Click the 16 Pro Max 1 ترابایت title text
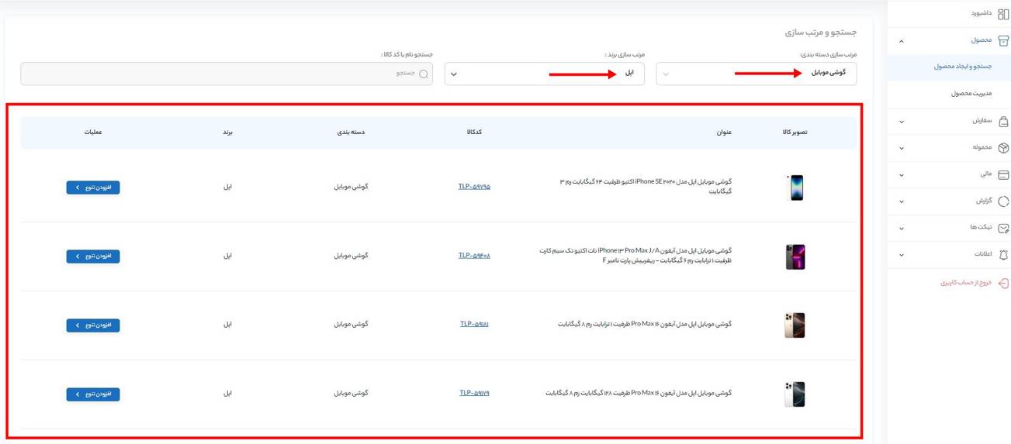This screenshot has width=1011, height=444. [x=645, y=325]
